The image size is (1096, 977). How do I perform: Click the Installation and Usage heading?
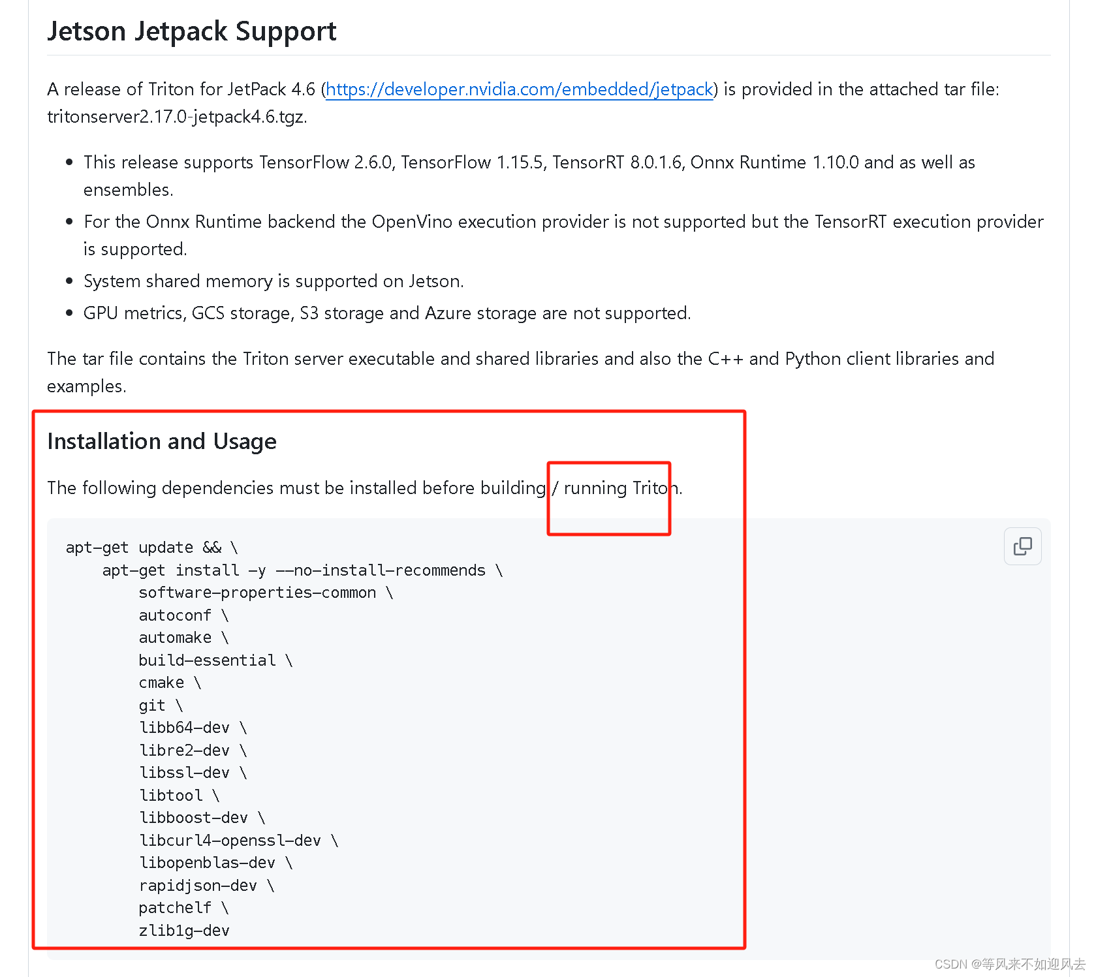[x=162, y=441]
